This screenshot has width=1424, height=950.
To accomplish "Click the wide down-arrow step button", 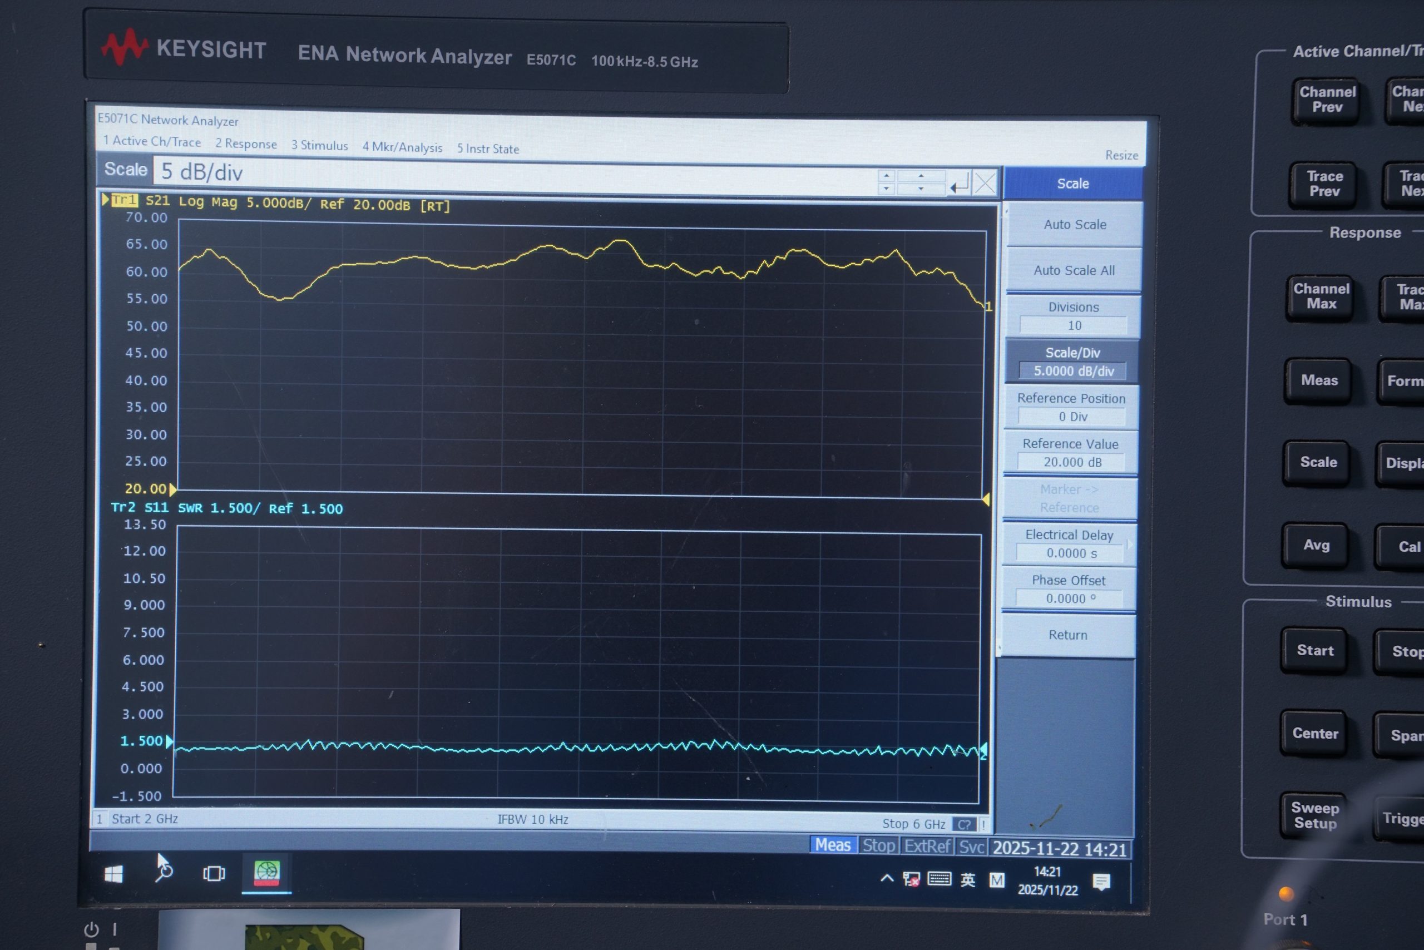I will point(921,189).
